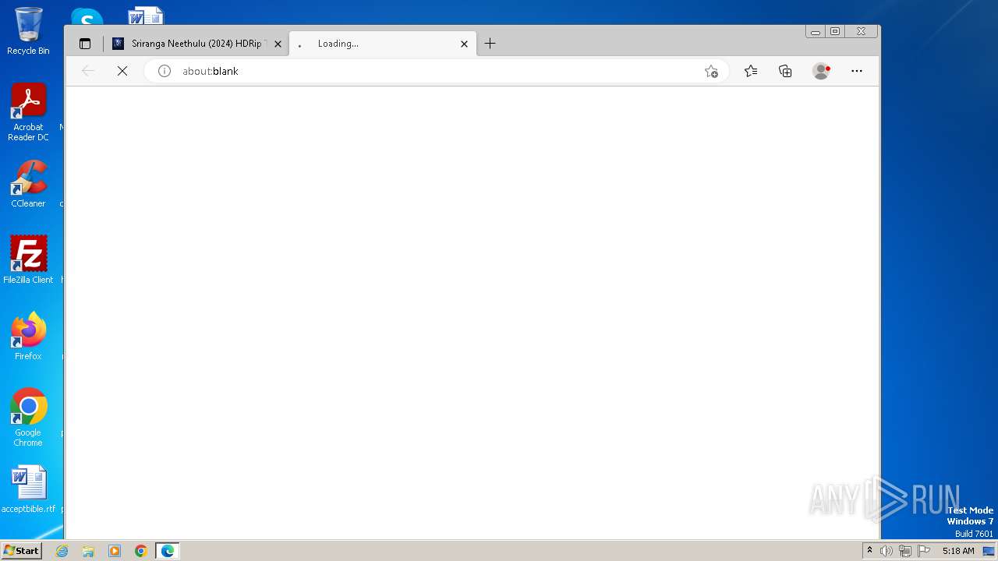The width and height of the screenshot is (998, 561).
Task: Minimize the Edge window
Action: point(816,32)
